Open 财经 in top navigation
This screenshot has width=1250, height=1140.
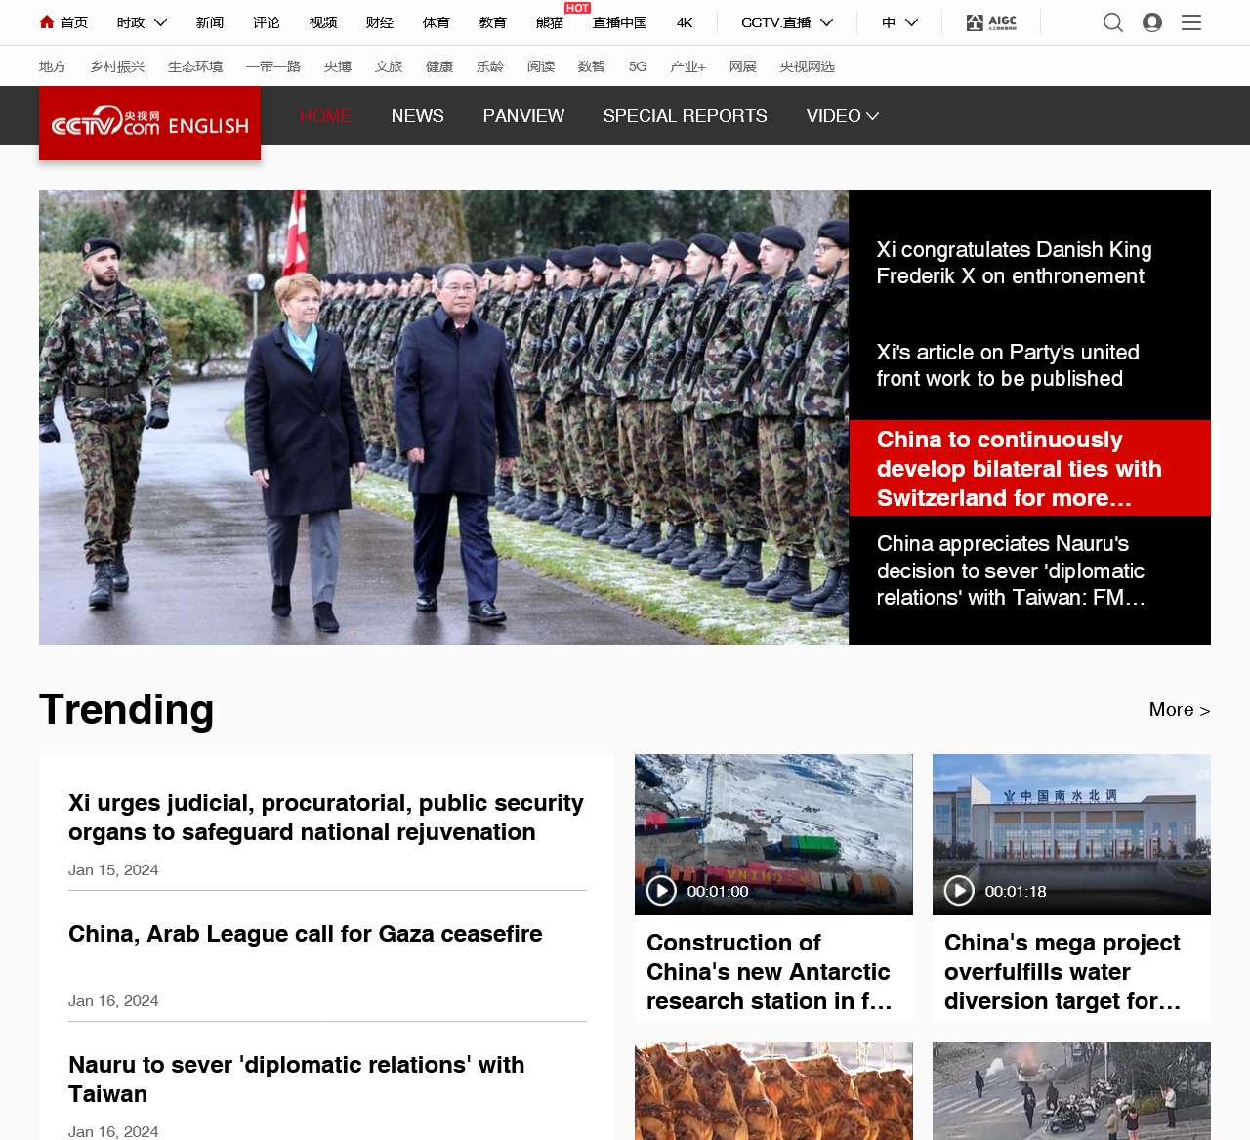(x=380, y=22)
